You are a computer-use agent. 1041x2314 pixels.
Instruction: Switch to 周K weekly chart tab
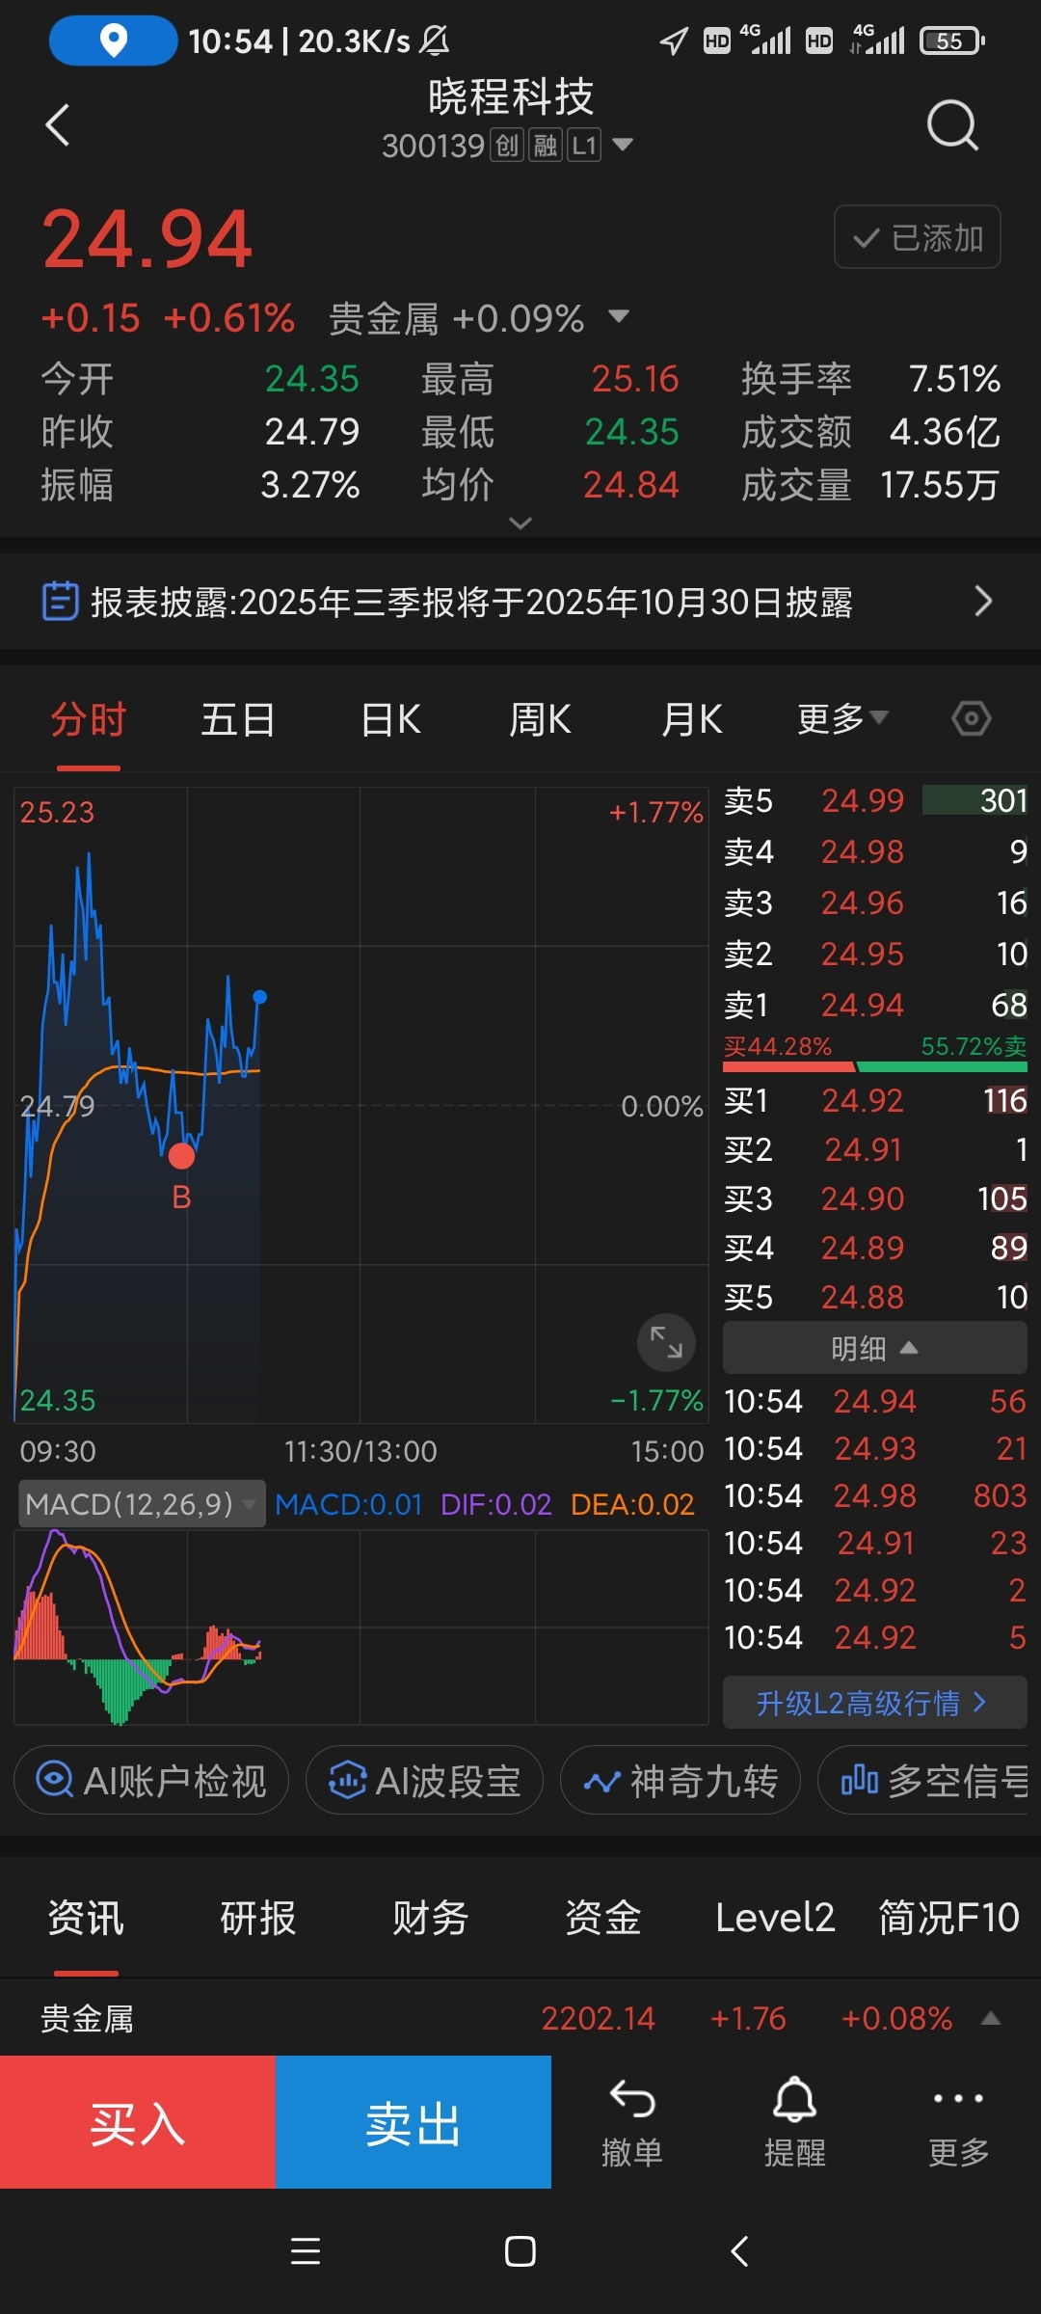click(540, 720)
